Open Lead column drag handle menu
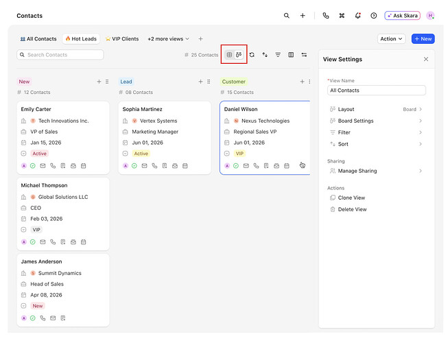The width and height of the screenshot is (448, 343). point(209,82)
